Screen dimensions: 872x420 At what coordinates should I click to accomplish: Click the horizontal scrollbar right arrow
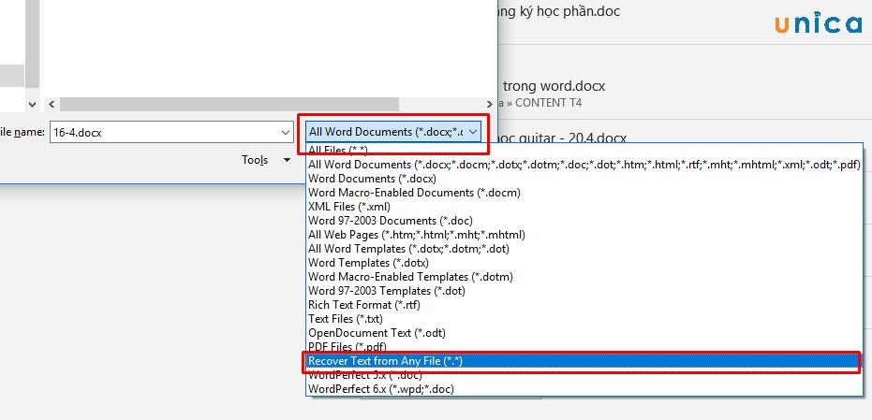pos(489,104)
